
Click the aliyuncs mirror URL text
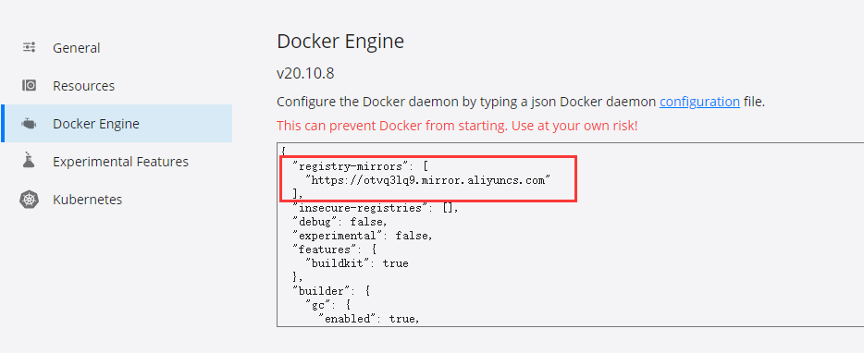click(x=428, y=180)
